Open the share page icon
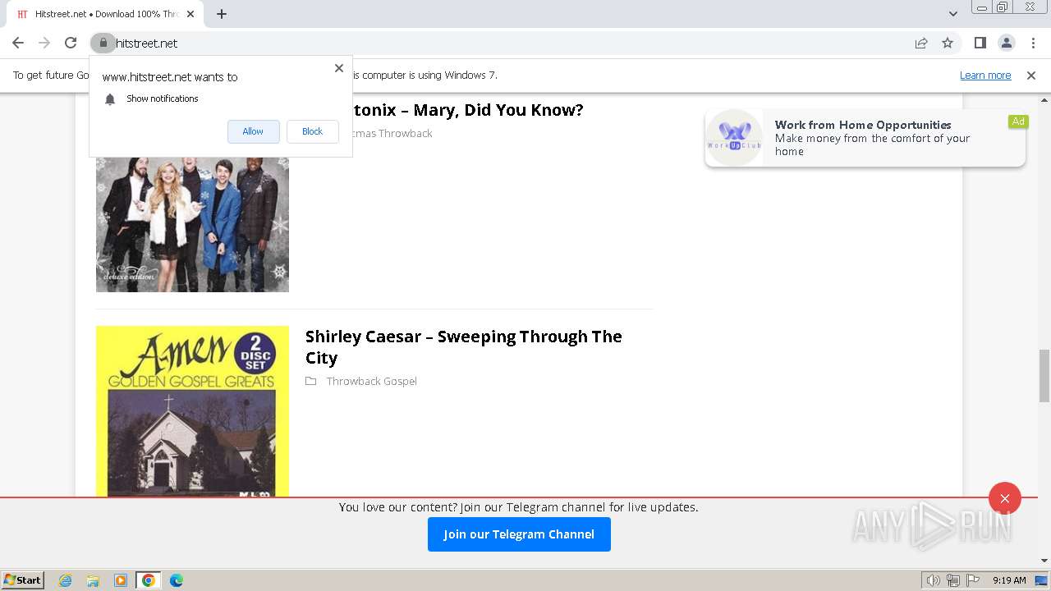 pyautogui.click(x=921, y=43)
